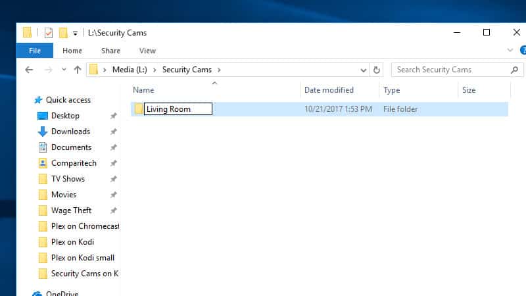The image size is (526, 296).
Task: Click the Forward navigation arrow
Action: pos(48,70)
